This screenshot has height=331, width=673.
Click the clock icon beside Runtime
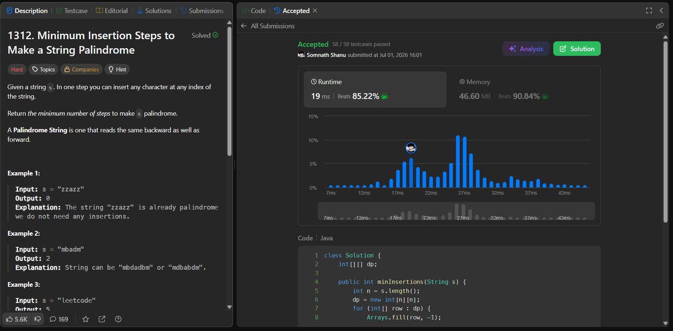314,82
